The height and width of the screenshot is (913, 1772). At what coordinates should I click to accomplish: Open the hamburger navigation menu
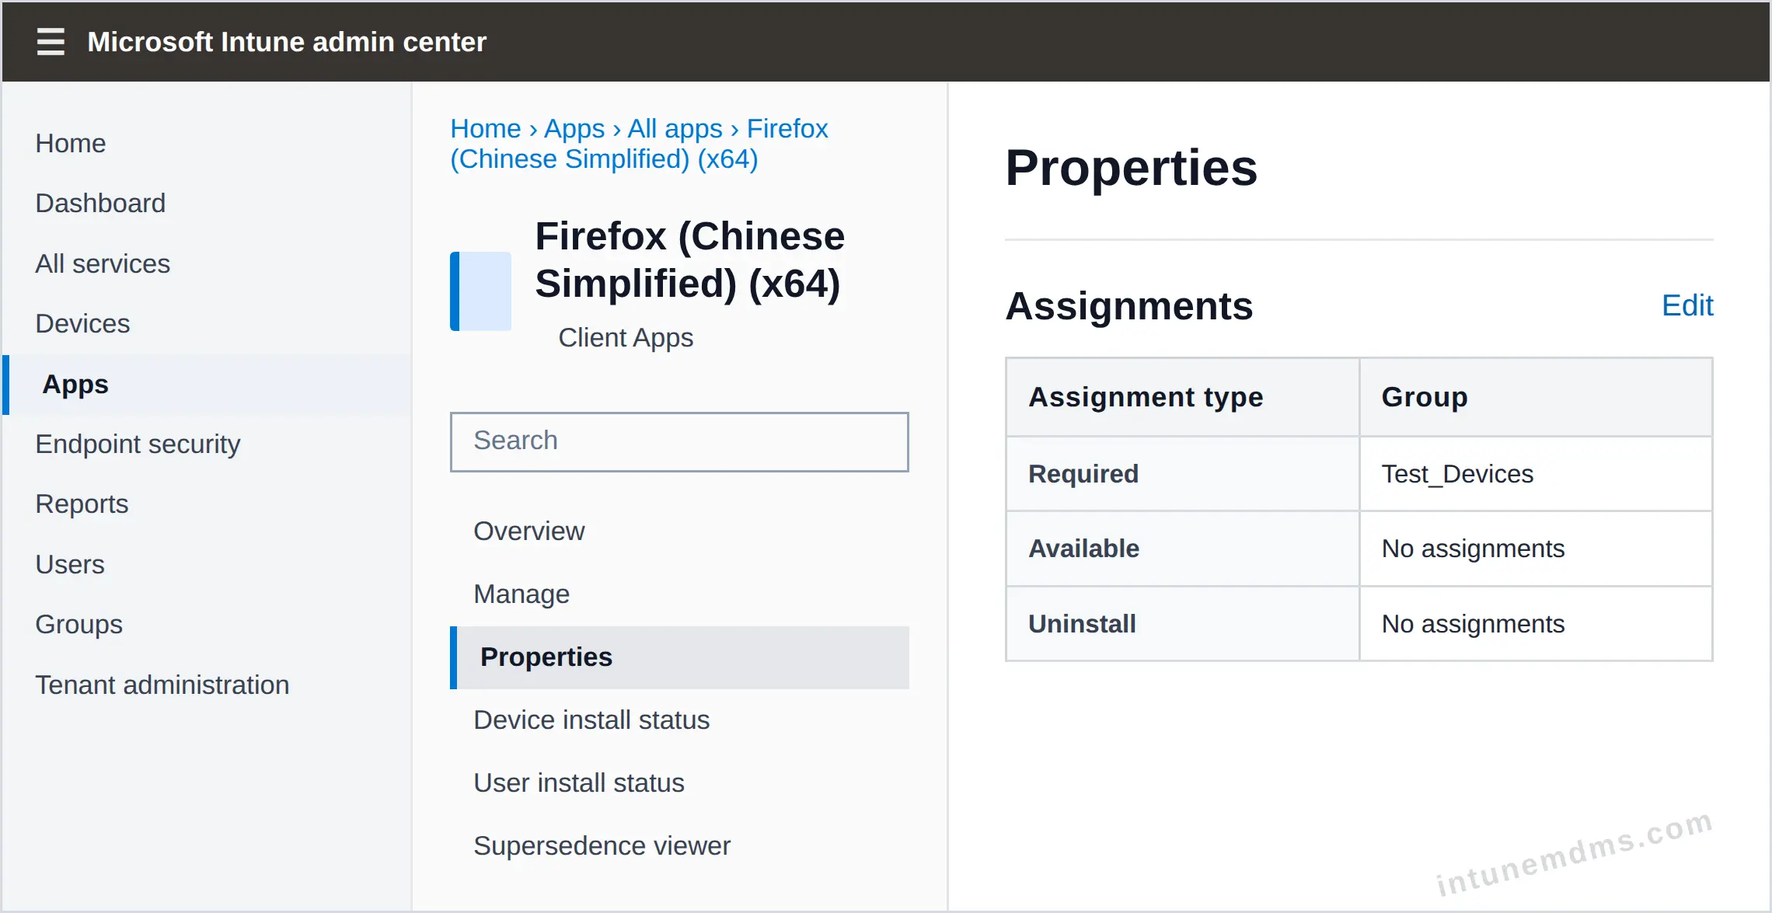tap(51, 41)
